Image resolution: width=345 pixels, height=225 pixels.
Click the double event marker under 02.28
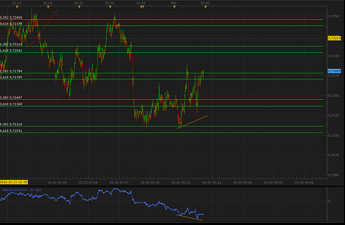click(142, 7)
